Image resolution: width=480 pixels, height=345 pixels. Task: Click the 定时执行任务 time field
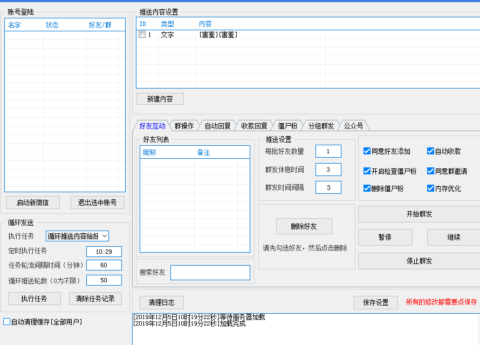point(104,252)
